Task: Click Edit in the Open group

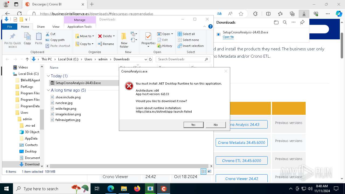Action: pos(163,40)
